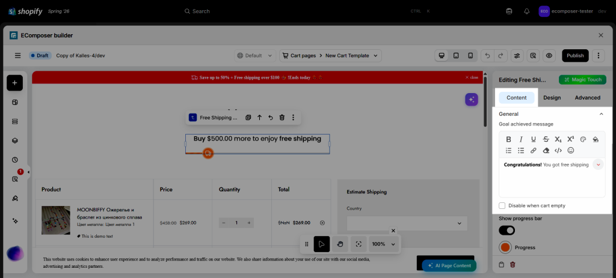The image size is (616, 278).
Task: Click revert arrow in Free Shipping toolbar
Action: [x=271, y=118]
